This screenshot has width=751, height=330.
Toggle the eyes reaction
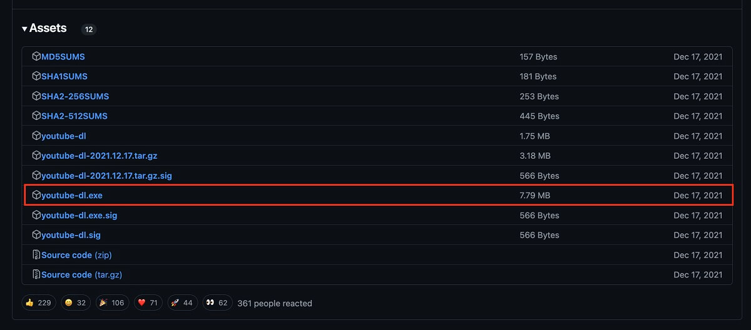click(217, 302)
